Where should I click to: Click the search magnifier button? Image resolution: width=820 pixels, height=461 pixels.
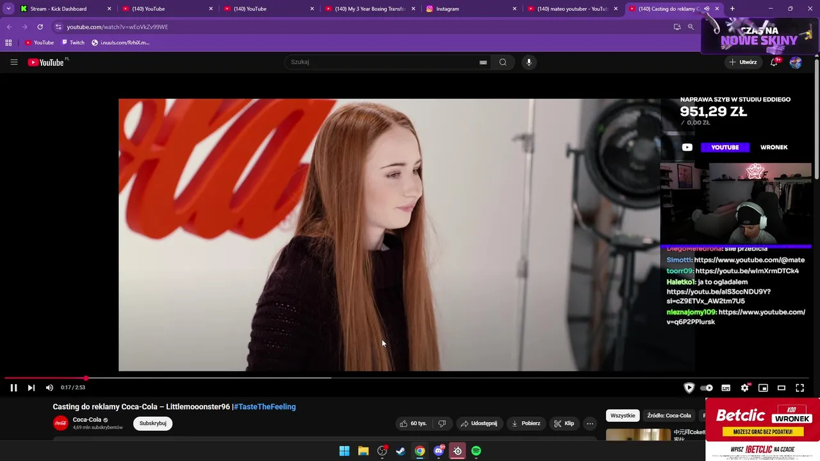(503, 62)
